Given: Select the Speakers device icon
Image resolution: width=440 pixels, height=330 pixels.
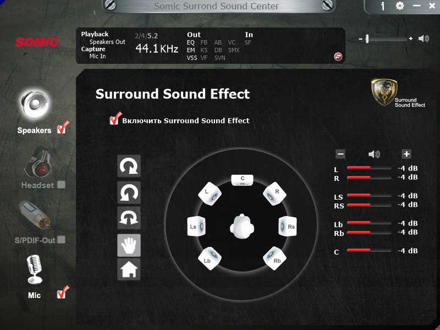Looking at the screenshot, I should [35, 104].
